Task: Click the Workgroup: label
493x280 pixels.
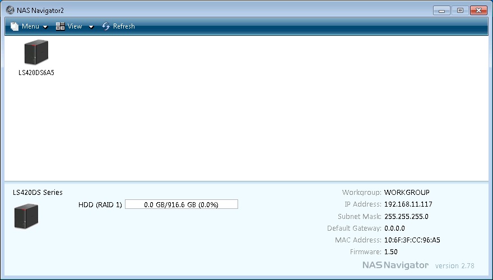Action: coord(361,192)
